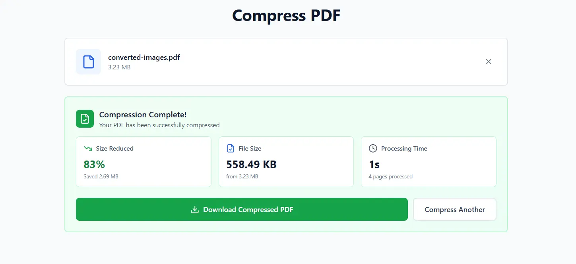This screenshot has height=264, width=576.
Task: Click the document icon for converted-images.pdf
Action: tap(88, 62)
